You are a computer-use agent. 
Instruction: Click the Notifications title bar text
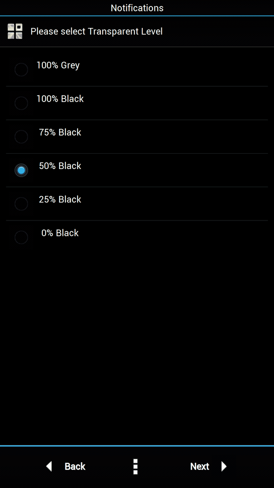click(137, 8)
